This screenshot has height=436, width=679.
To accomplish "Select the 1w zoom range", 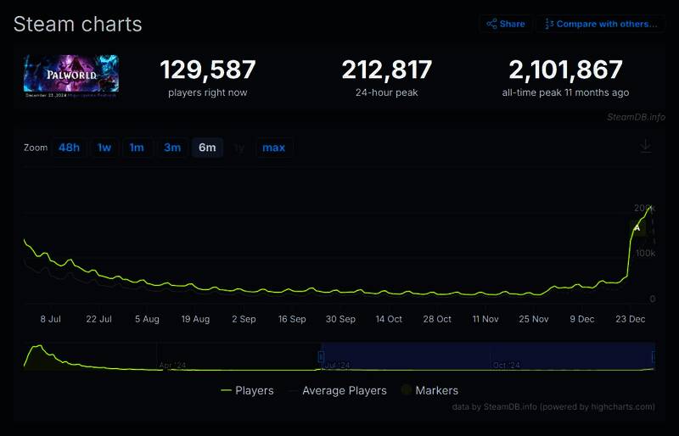I will [x=104, y=148].
